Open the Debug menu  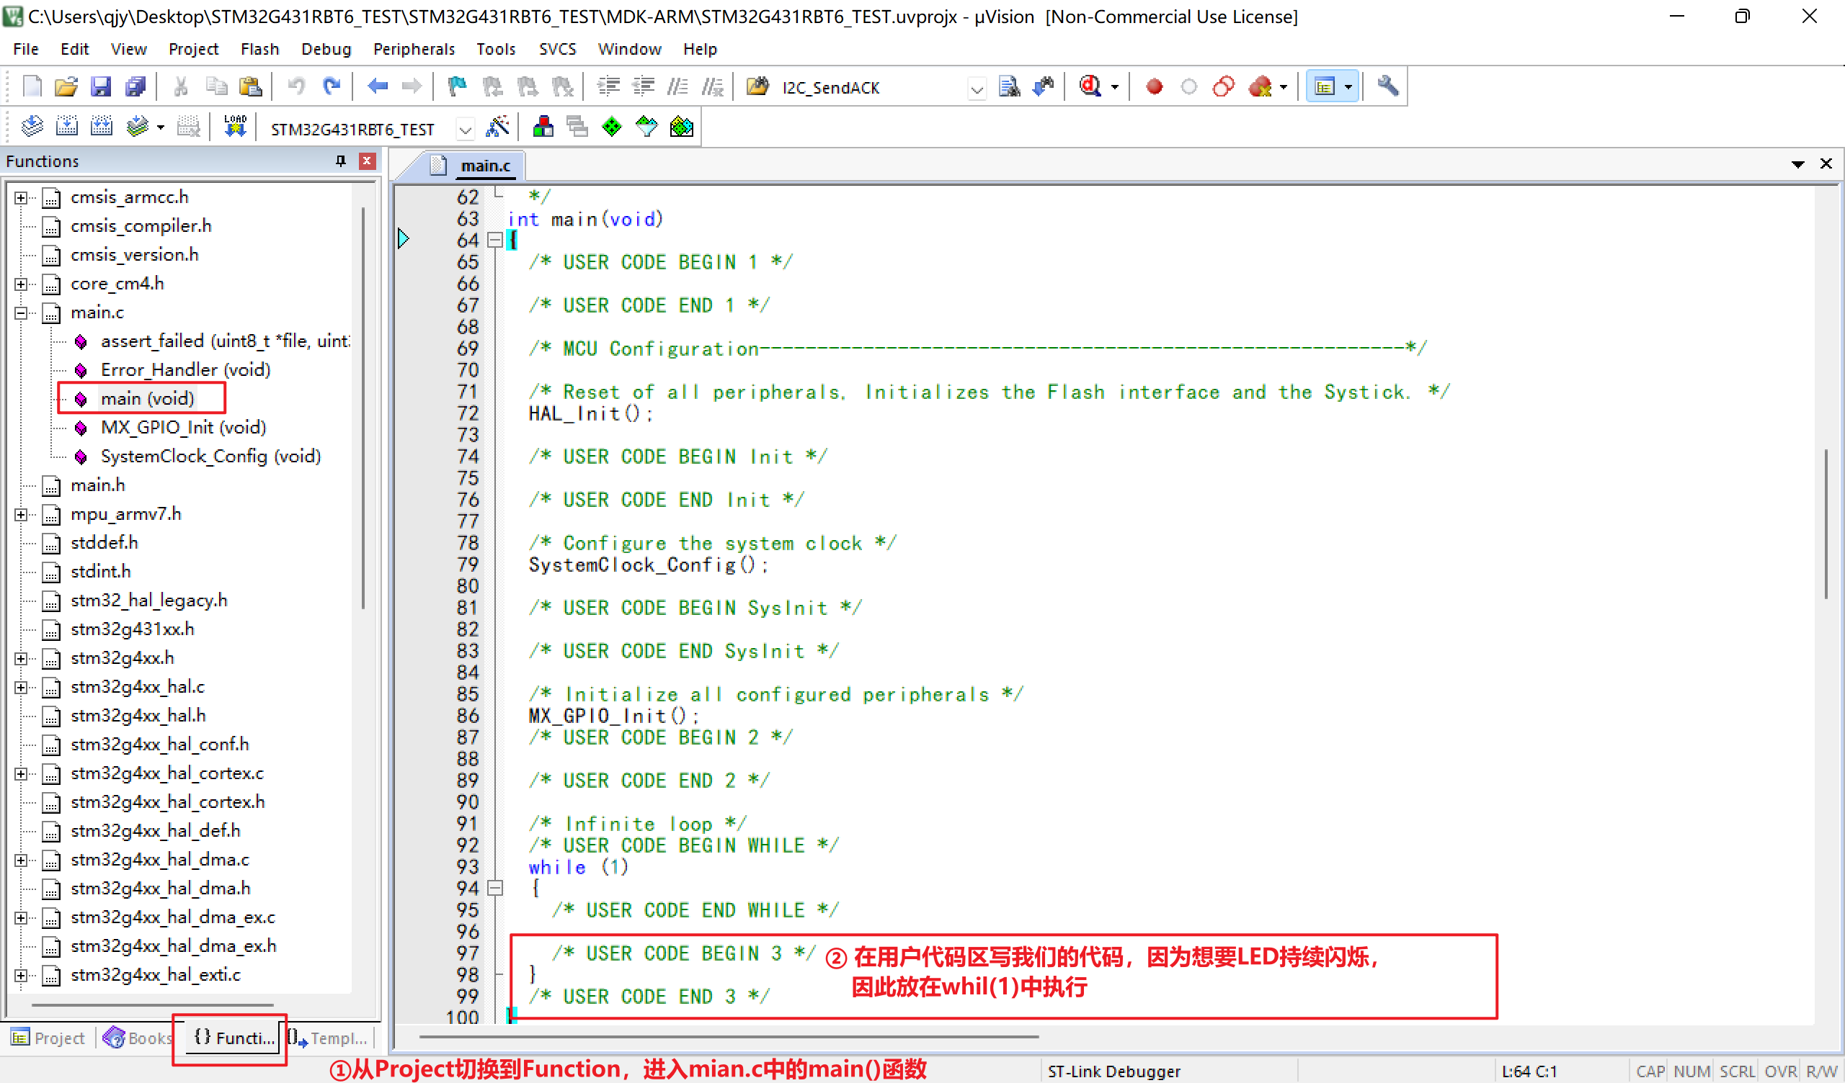coord(326,49)
